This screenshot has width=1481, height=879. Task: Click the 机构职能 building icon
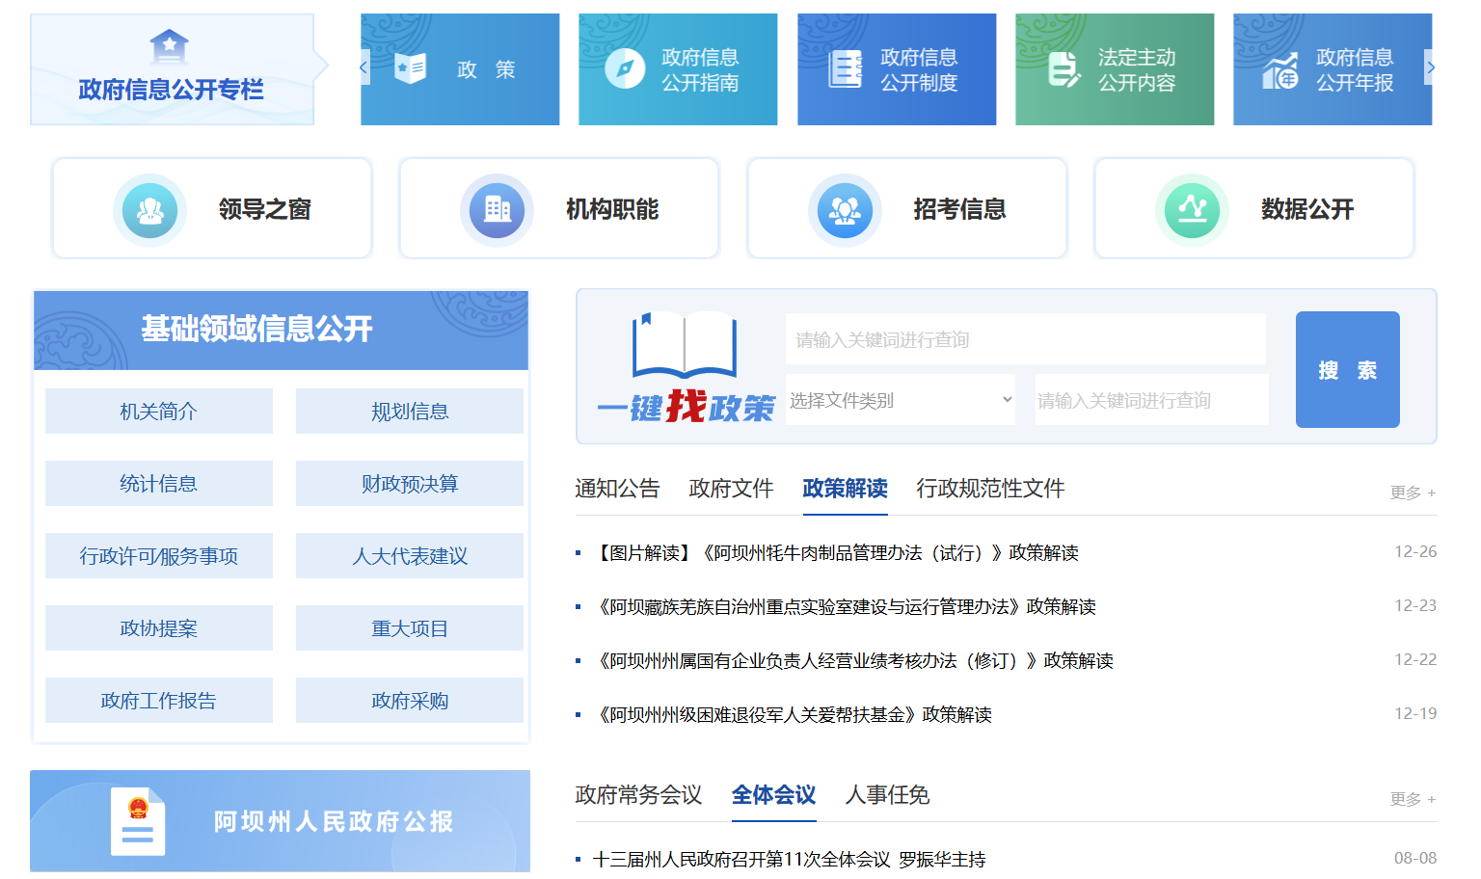[497, 209]
